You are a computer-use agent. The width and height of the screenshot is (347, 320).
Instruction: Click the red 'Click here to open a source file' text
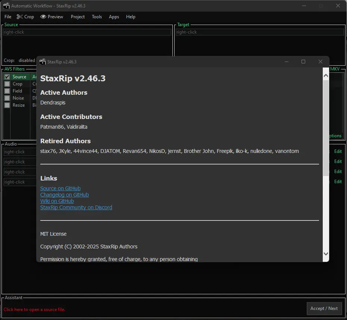[x=34, y=310]
